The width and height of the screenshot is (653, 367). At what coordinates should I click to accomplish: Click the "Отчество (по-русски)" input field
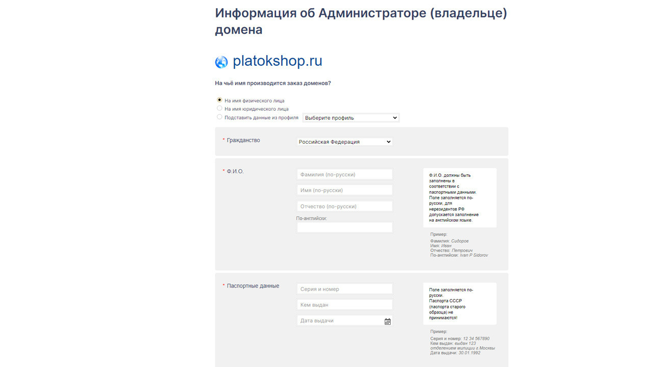tap(344, 206)
